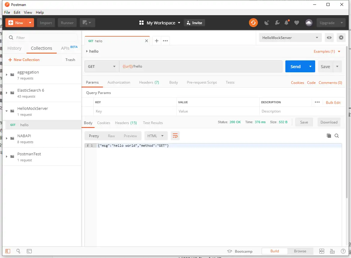351x258 pixels.
Task: Open settings via the wrench icon
Action: 277,23
